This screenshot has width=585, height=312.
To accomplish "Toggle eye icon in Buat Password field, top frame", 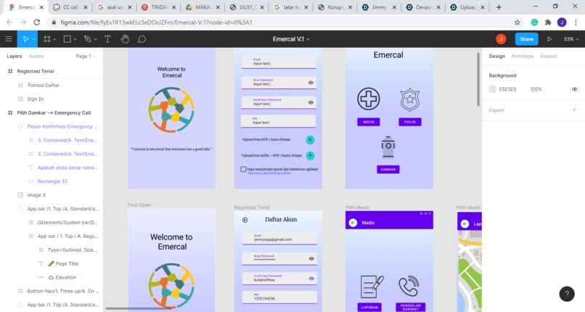I will pyautogui.click(x=311, y=83).
